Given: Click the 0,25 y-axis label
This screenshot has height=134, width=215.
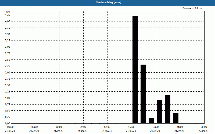Looking at the screenshot, I should (8, 117).
